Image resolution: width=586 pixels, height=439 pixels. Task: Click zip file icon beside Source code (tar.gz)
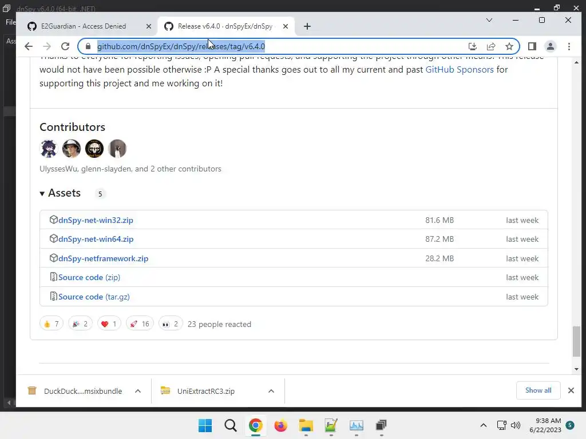pyautogui.click(x=53, y=297)
